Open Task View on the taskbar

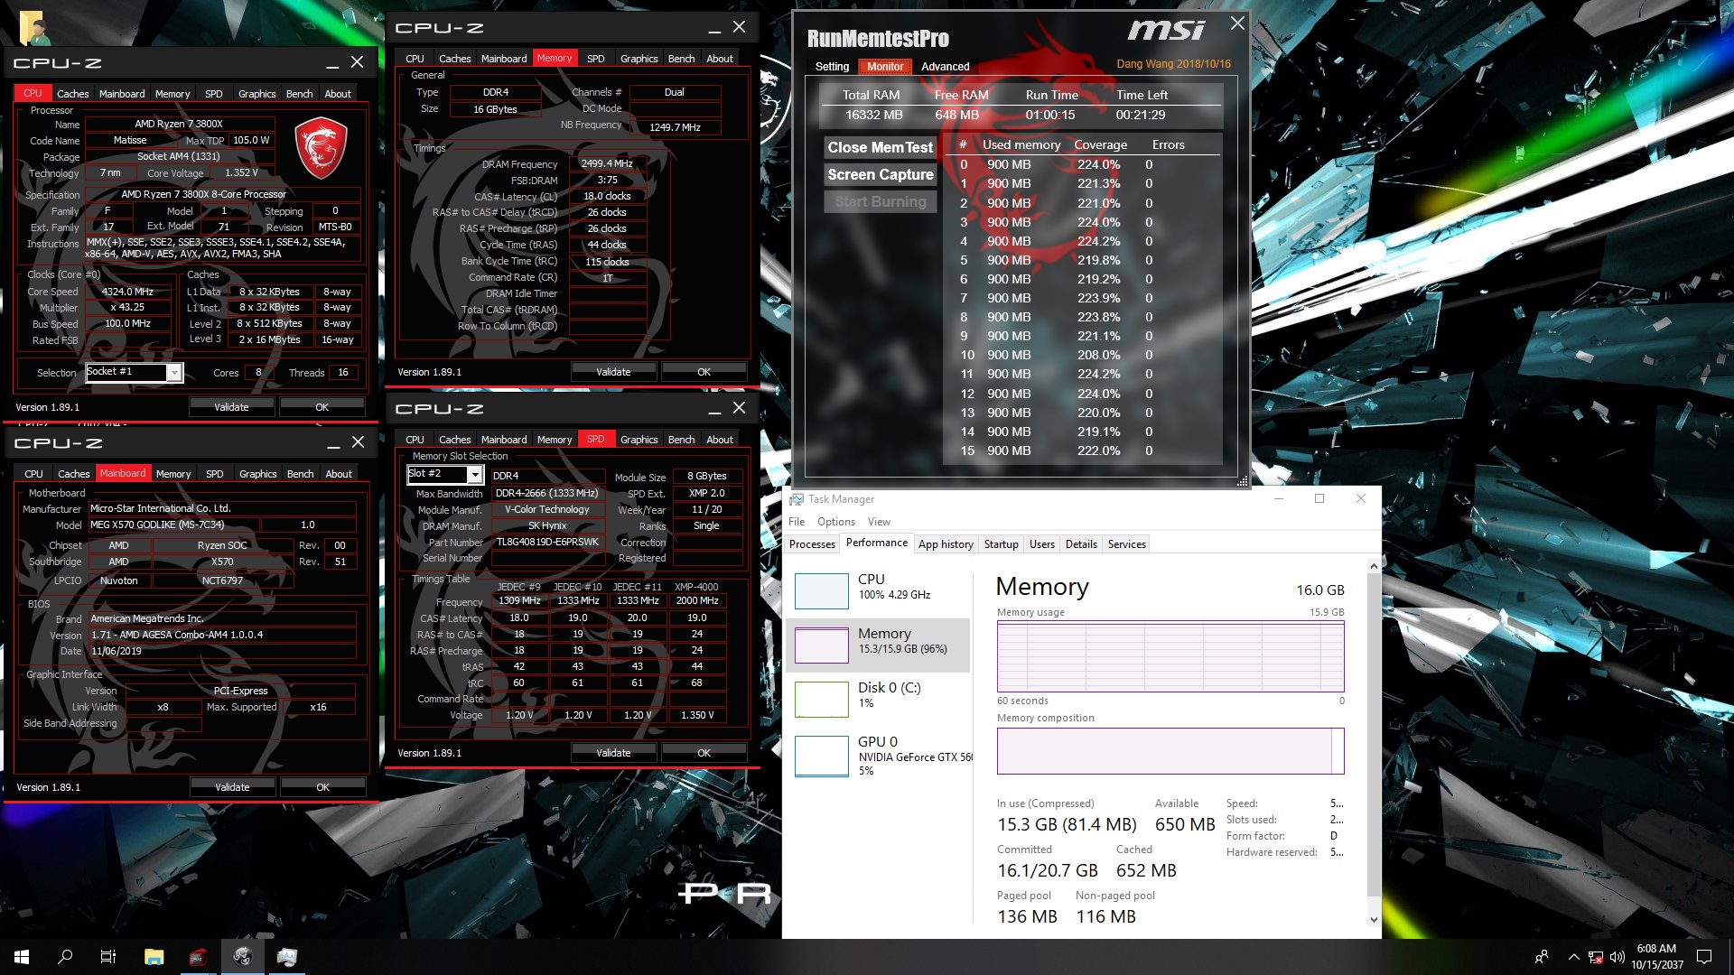108,957
